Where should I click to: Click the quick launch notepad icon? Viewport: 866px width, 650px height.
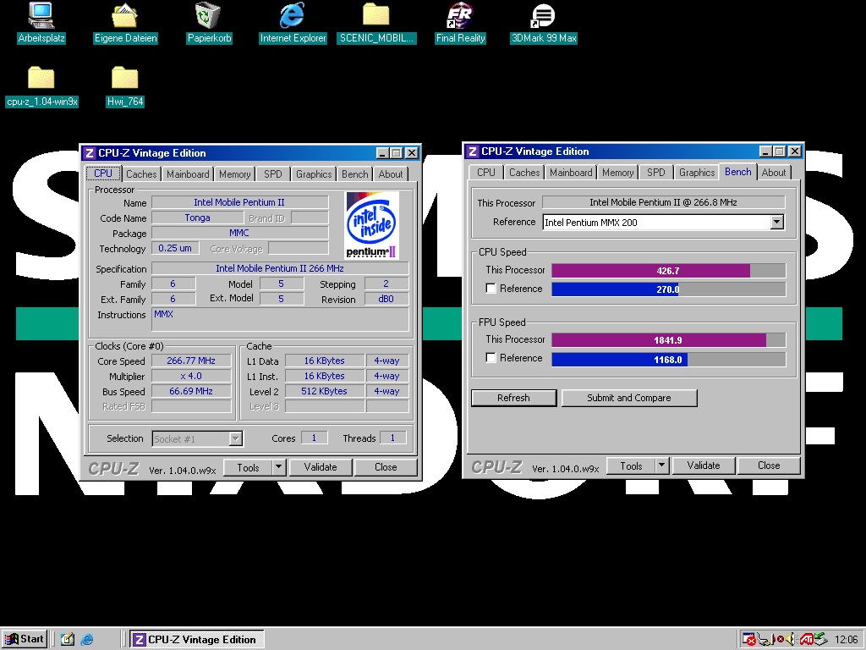[68, 640]
